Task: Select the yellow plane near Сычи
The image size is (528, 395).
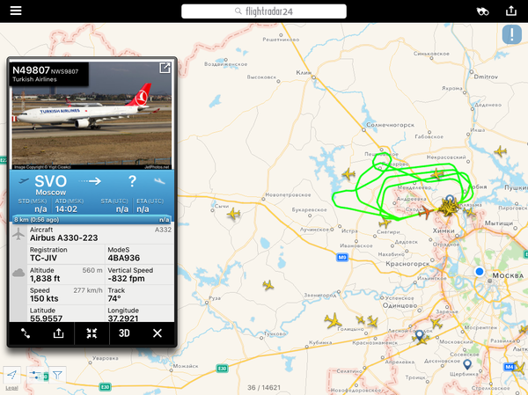Action: click(x=234, y=214)
